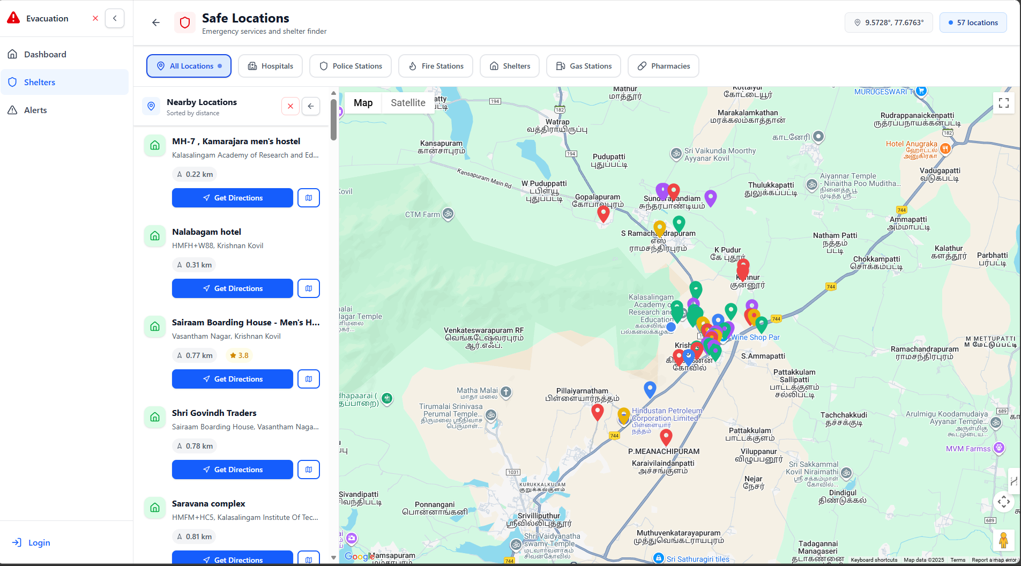Get Directions to MH-7 Kamarajara men's hostel
The height and width of the screenshot is (566, 1021).
[x=233, y=198]
